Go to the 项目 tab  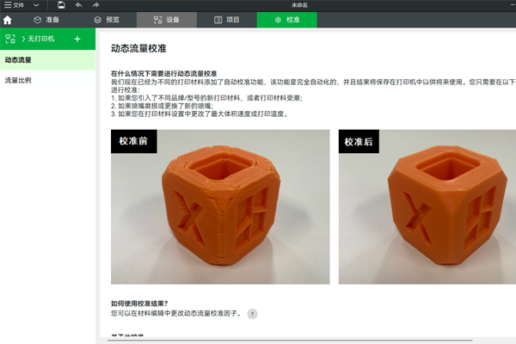227,19
